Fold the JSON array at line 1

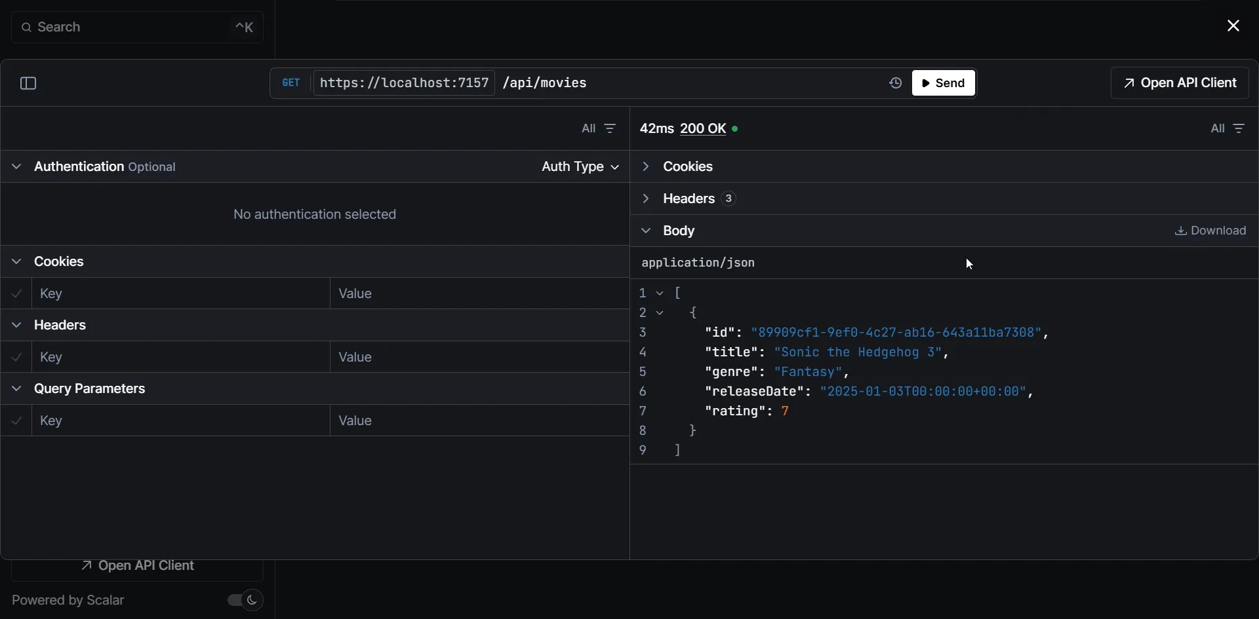click(x=660, y=293)
